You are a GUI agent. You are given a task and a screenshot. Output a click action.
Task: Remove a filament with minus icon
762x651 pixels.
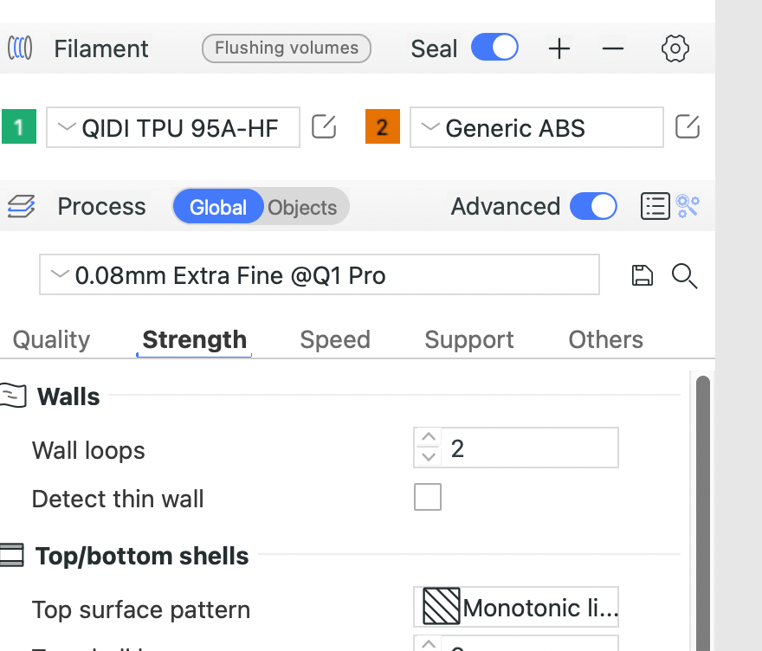[x=613, y=48]
